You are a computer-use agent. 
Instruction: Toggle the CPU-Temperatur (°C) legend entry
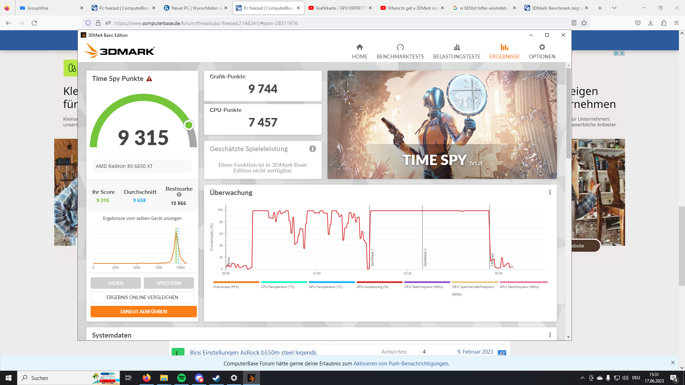click(x=278, y=287)
